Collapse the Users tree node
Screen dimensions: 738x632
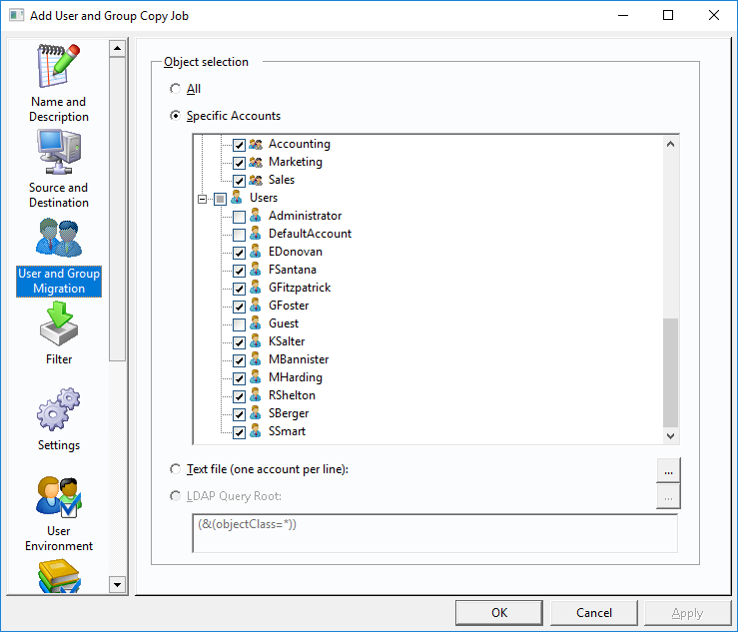202,199
